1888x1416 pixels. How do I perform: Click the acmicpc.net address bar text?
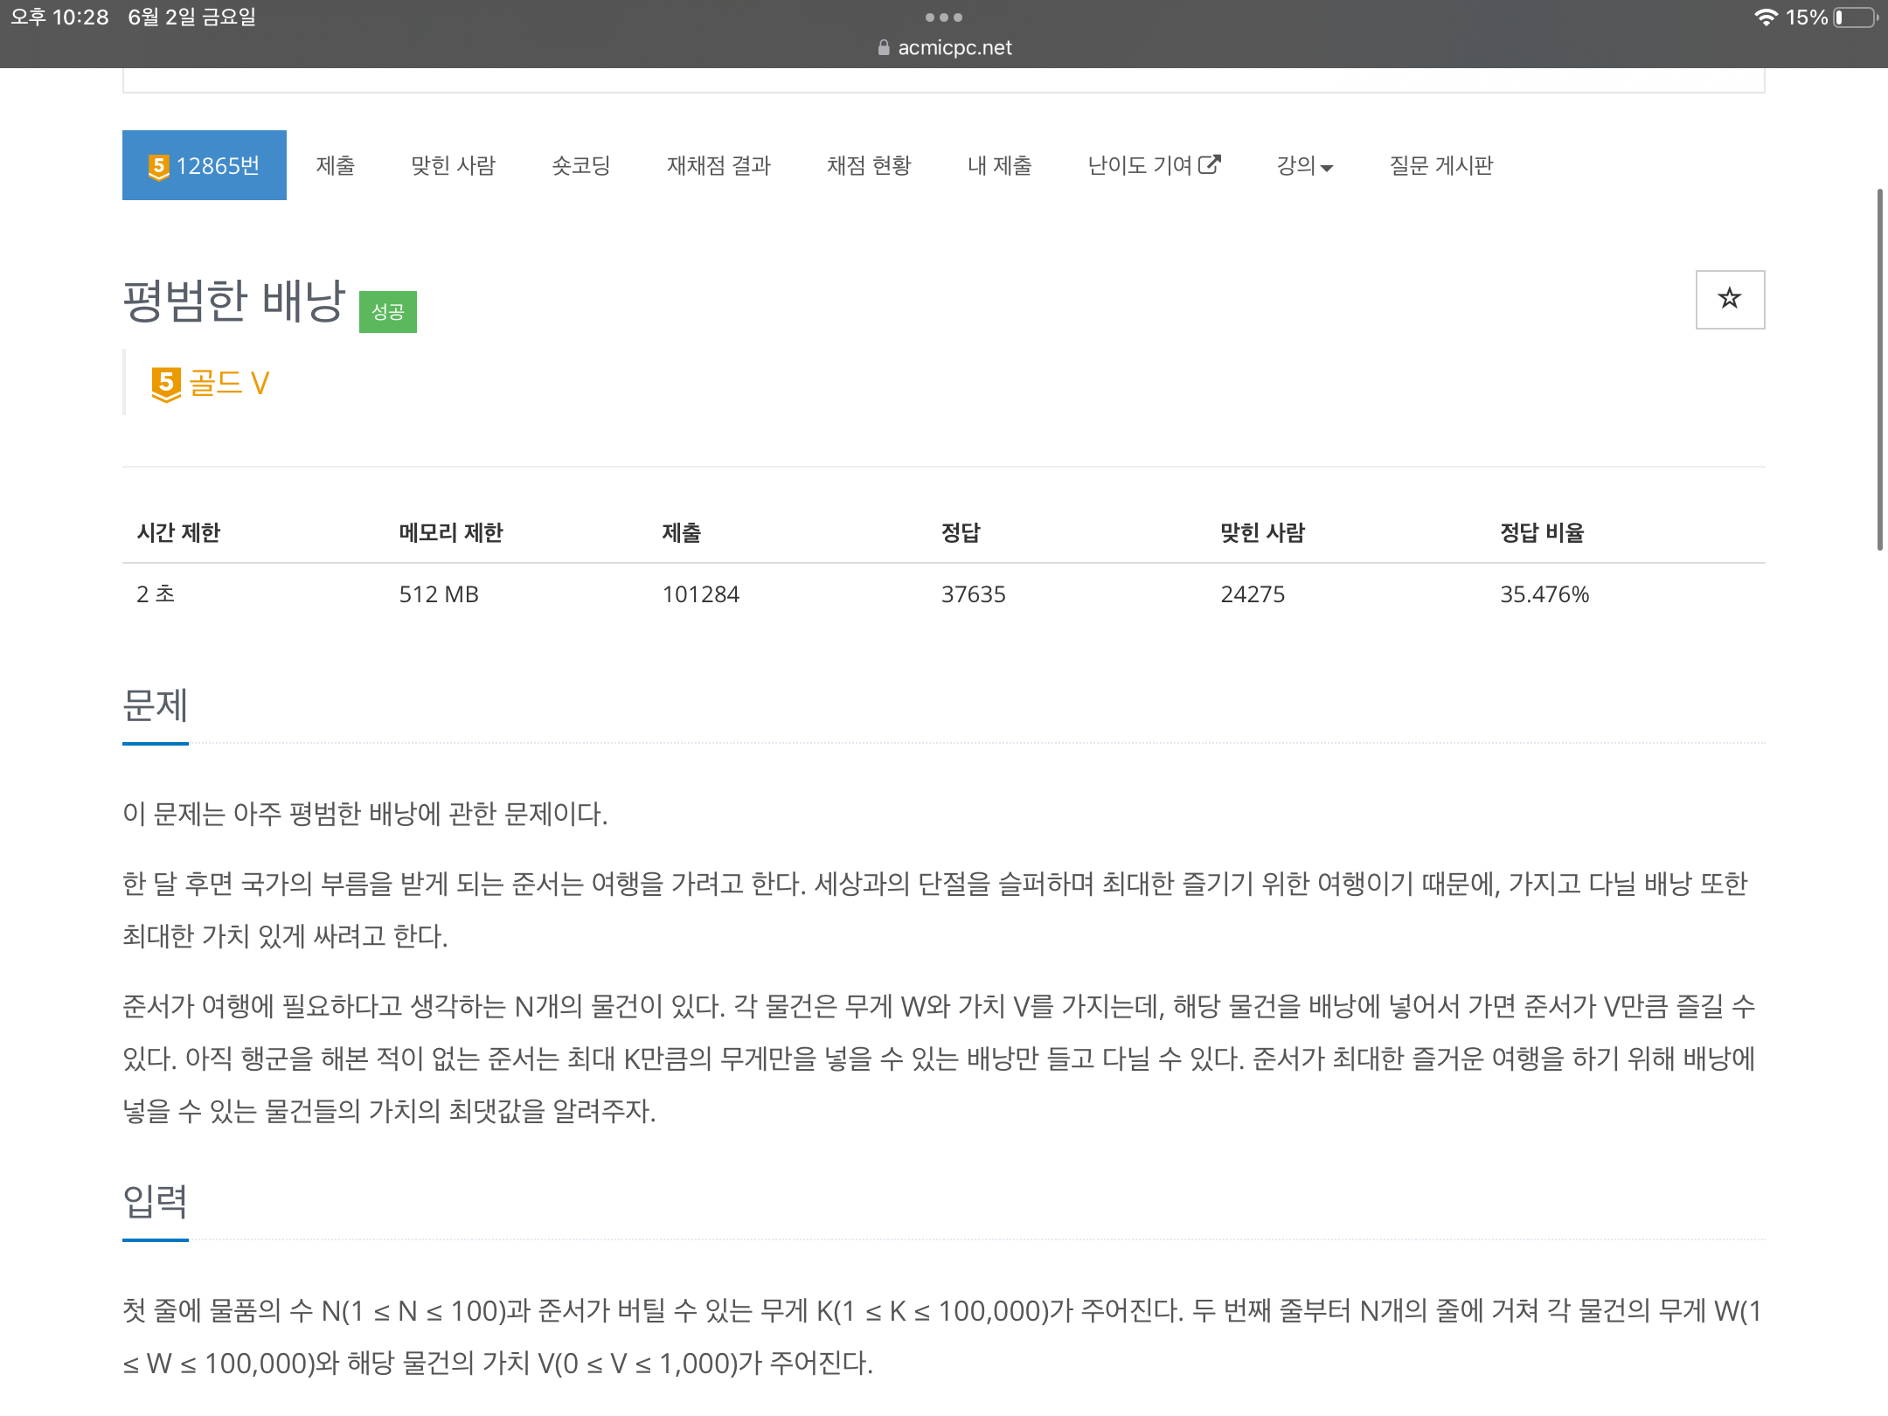[x=953, y=47]
